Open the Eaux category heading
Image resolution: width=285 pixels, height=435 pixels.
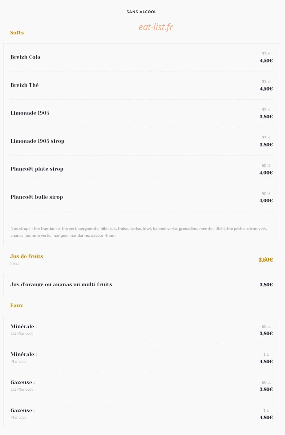[x=16, y=305]
